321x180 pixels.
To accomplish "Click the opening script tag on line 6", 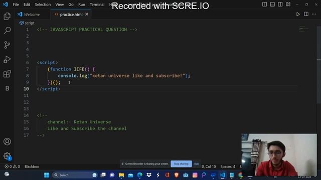I will (x=47, y=62).
